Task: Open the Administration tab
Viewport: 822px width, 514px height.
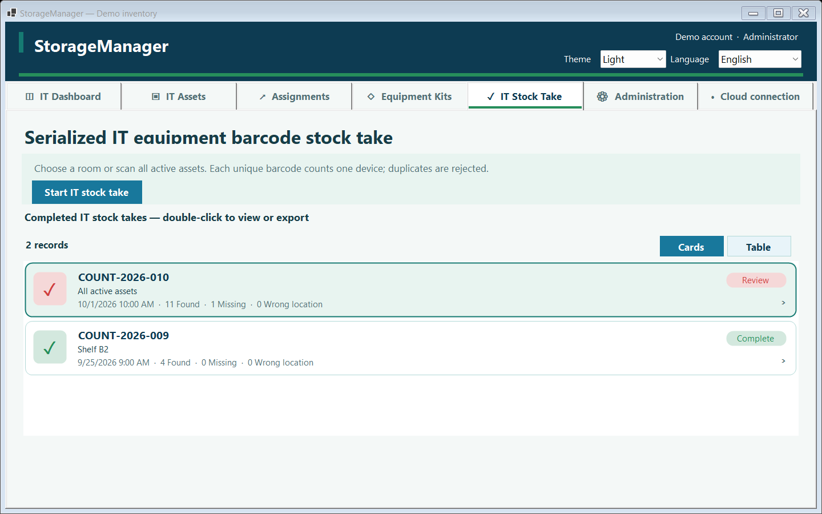Action: point(640,97)
